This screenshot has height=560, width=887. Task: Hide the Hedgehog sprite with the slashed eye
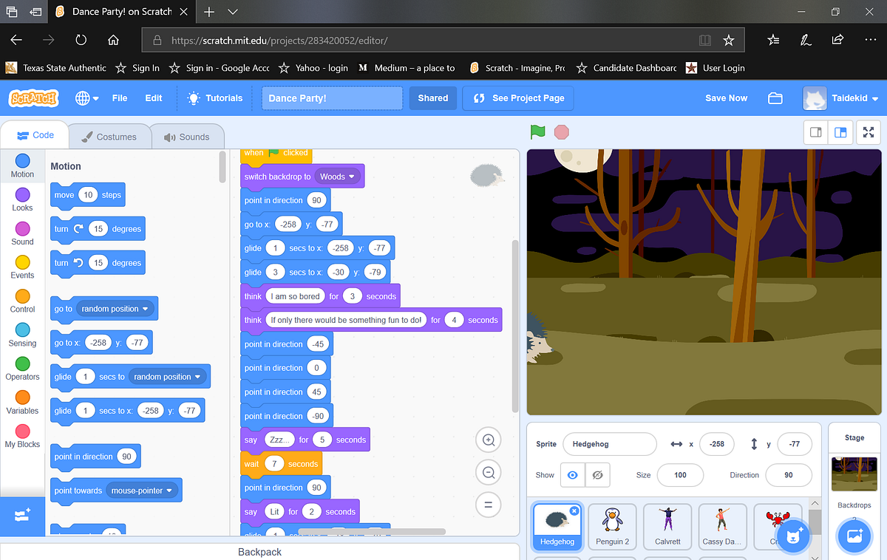click(x=596, y=475)
